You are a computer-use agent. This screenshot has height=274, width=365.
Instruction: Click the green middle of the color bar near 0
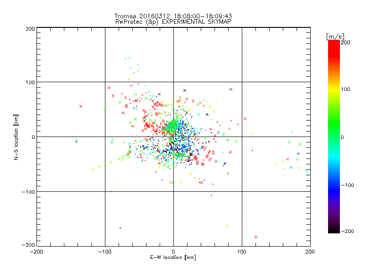(334, 137)
